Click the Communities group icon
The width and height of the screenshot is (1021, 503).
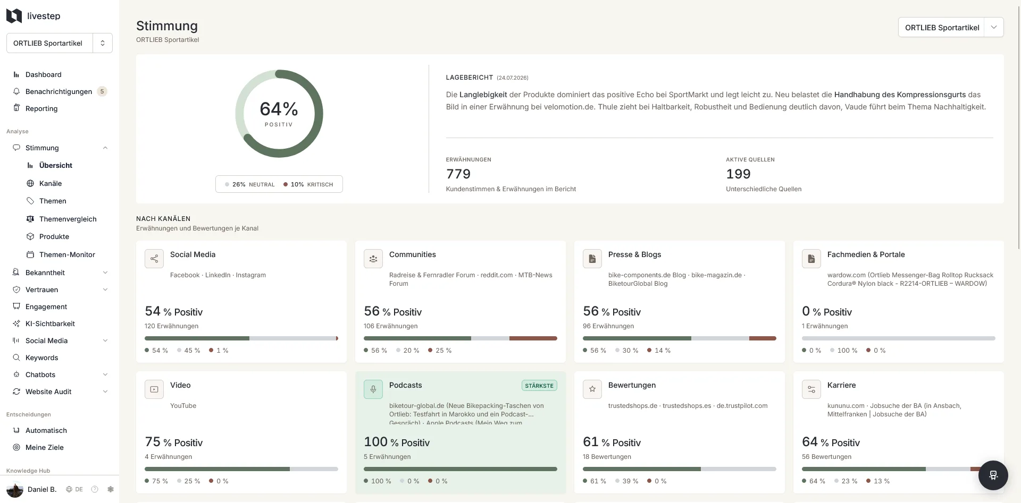(x=373, y=259)
